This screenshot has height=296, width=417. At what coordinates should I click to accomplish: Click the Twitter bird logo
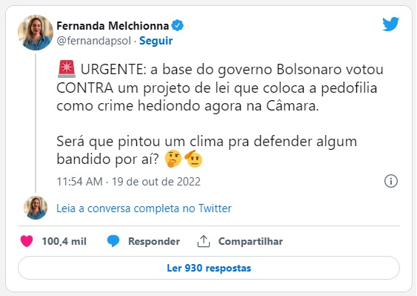(390, 24)
